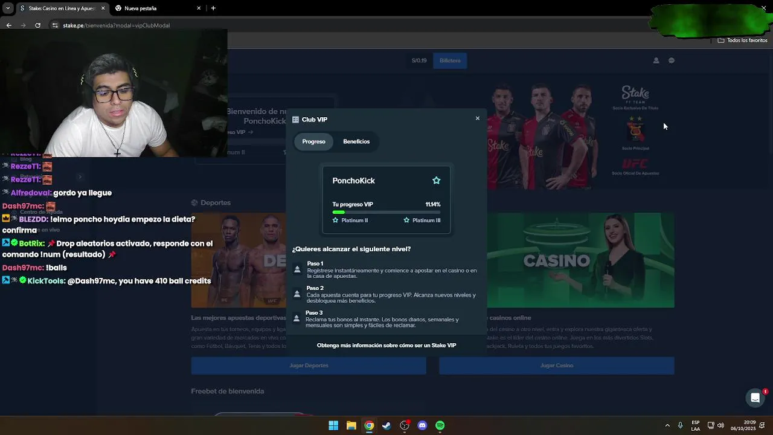This screenshot has width=773, height=435.
Task: Click the ESP LAA language indicator
Action: (696, 425)
